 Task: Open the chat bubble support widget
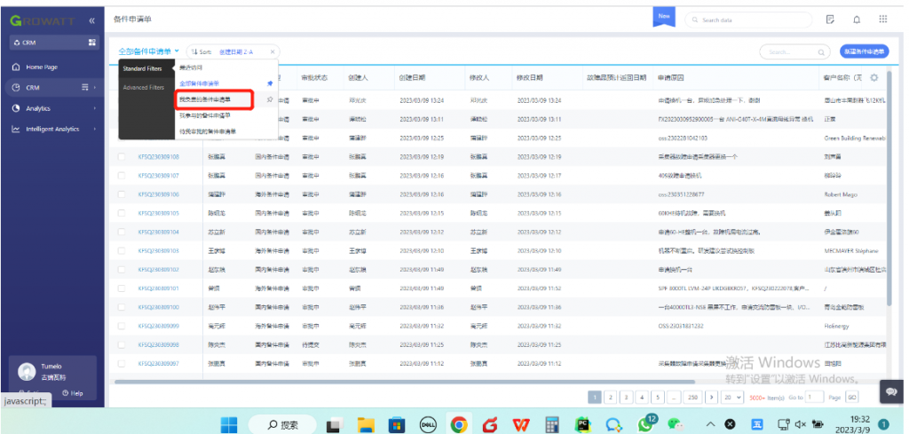[x=891, y=391]
